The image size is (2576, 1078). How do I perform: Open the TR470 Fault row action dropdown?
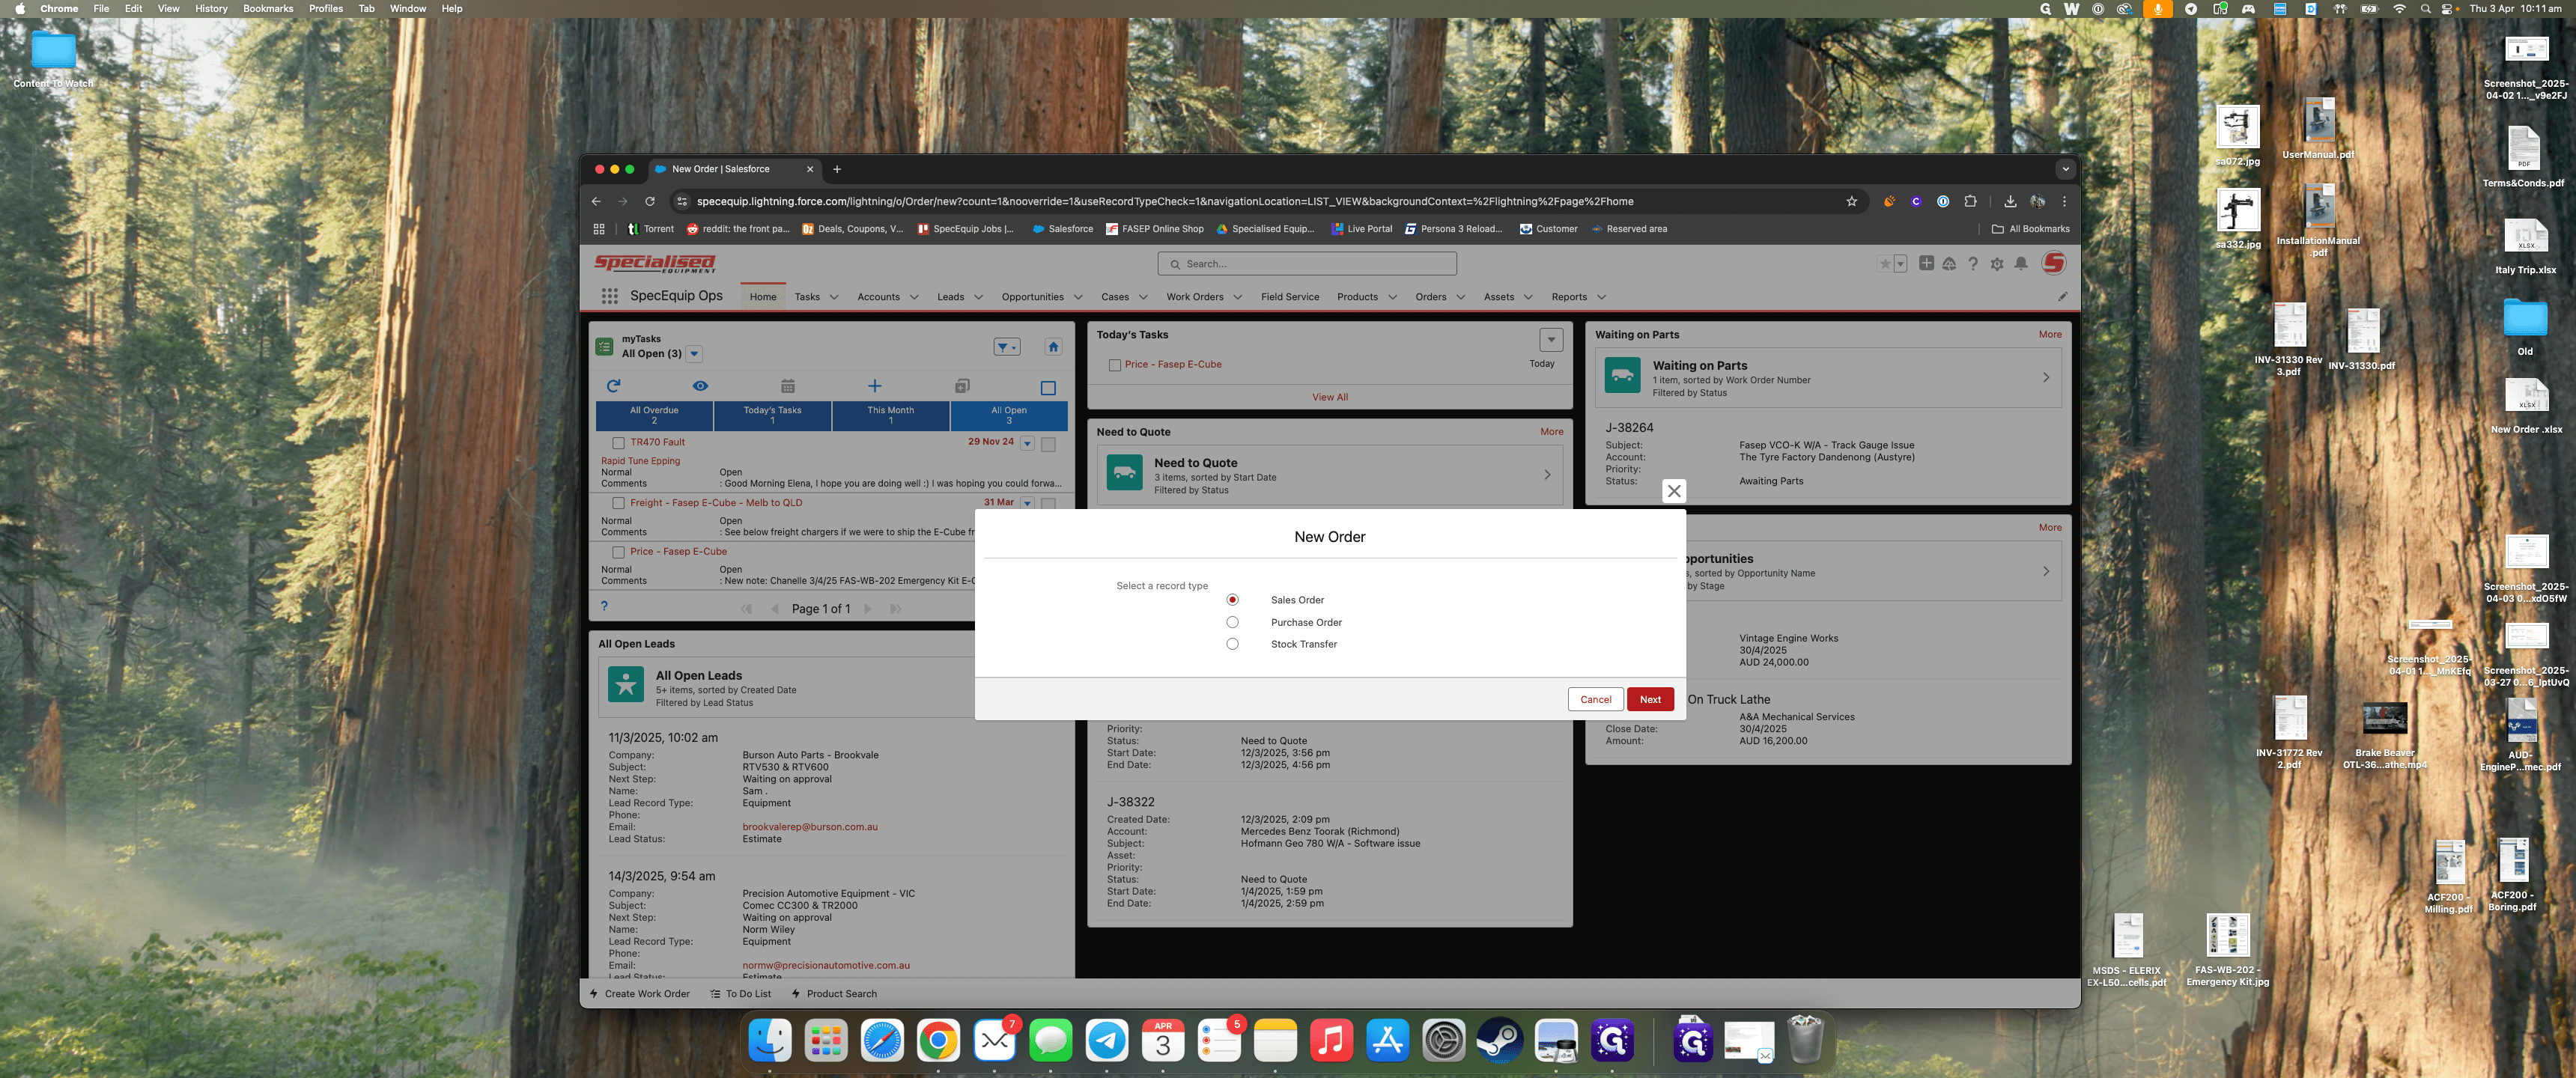1026,443
